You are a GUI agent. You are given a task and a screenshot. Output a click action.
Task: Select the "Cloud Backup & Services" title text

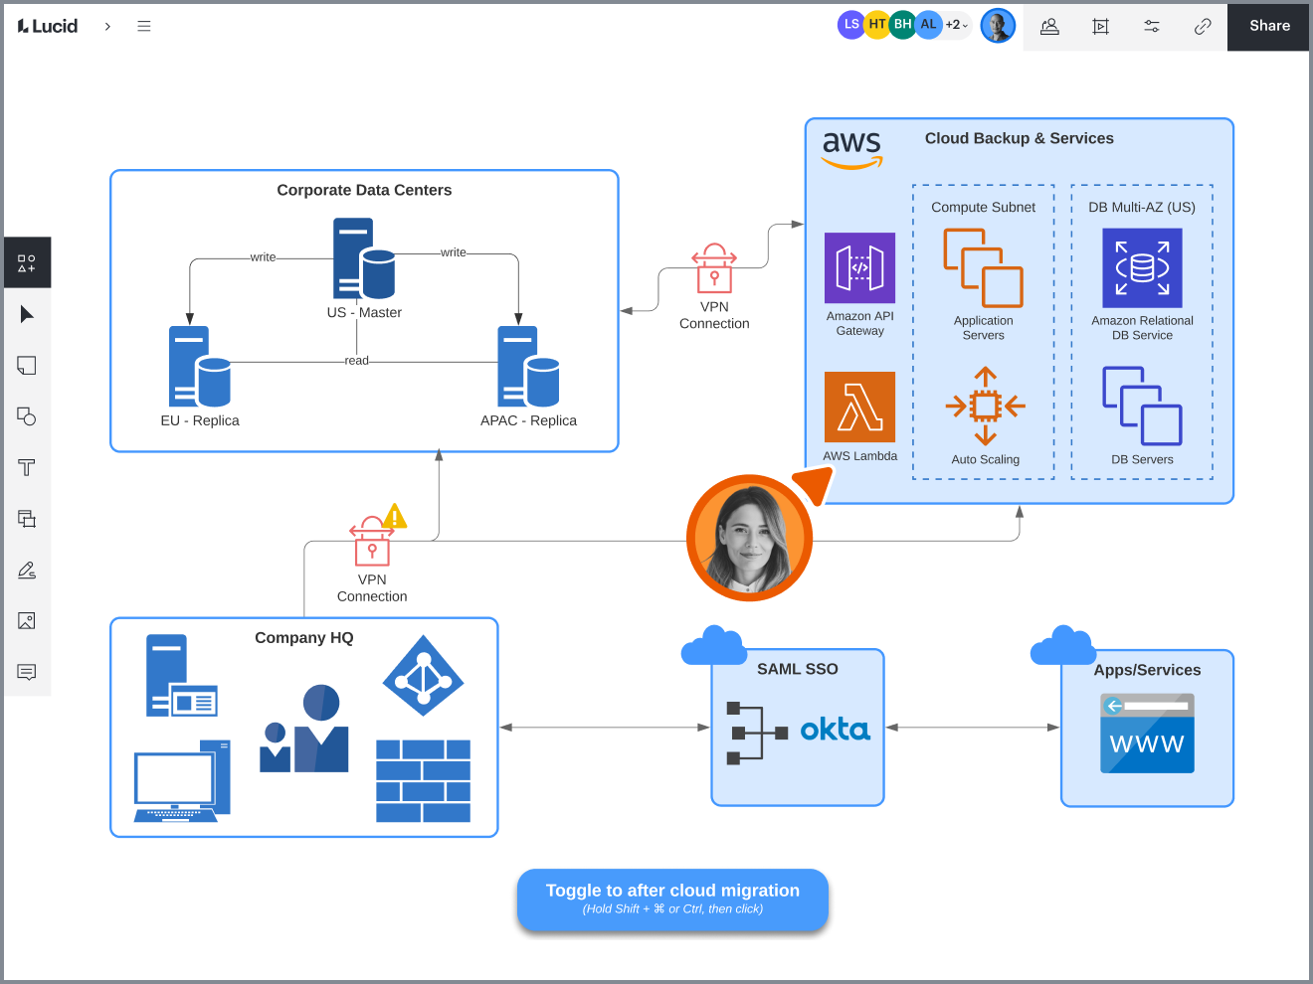click(1020, 138)
